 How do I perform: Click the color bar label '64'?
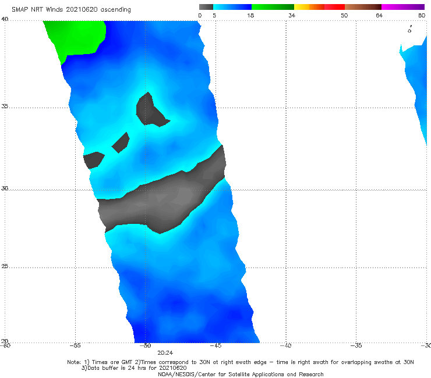click(379, 15)
